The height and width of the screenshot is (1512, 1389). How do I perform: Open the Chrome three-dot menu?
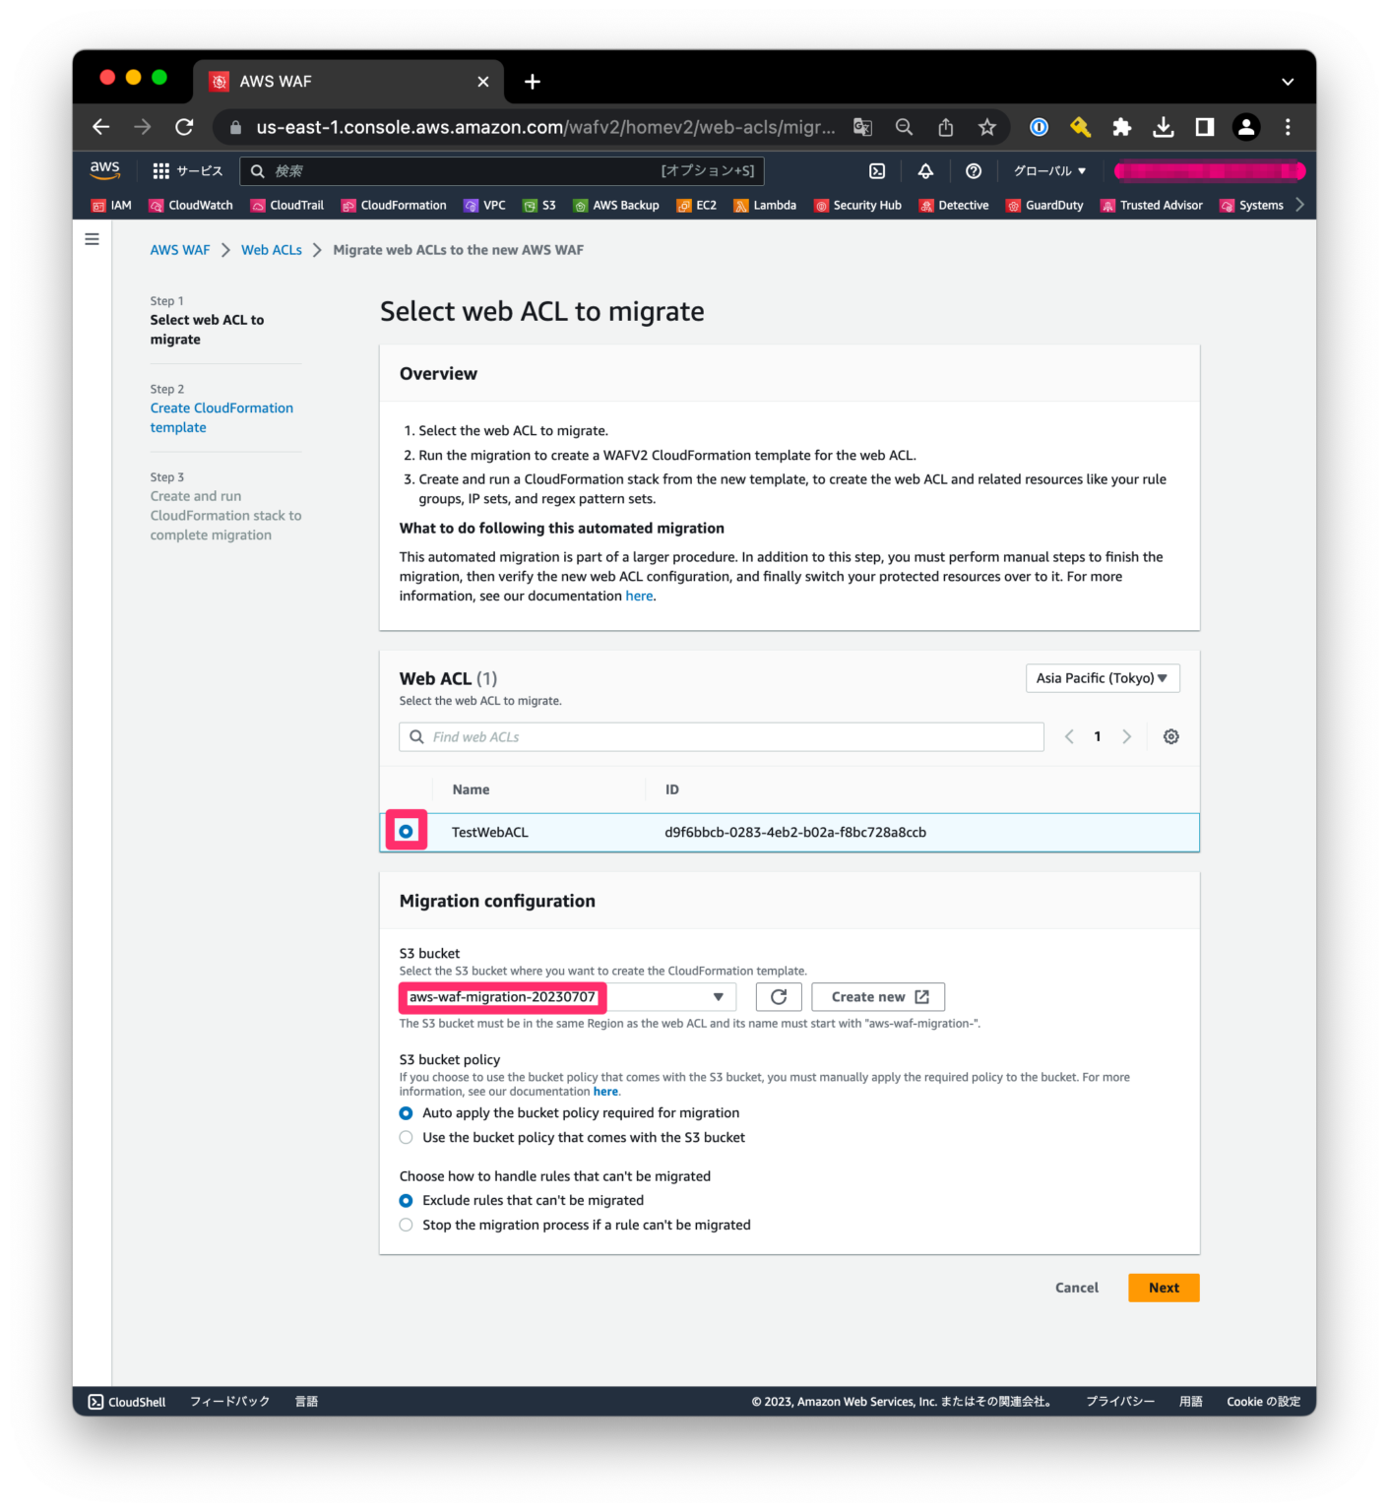[x=1288, y=127]
